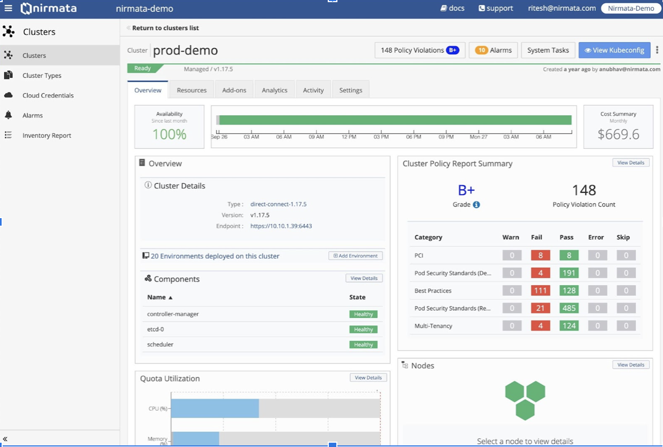This screenshot has height=447, width=663.
Task: Click View Kubeconfig button
Action: pyautogui.click(x=614, y=50)
